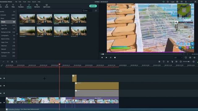198x111 pixels.
Task: Click the timeline render preview icon
Action: click(159, 62)
